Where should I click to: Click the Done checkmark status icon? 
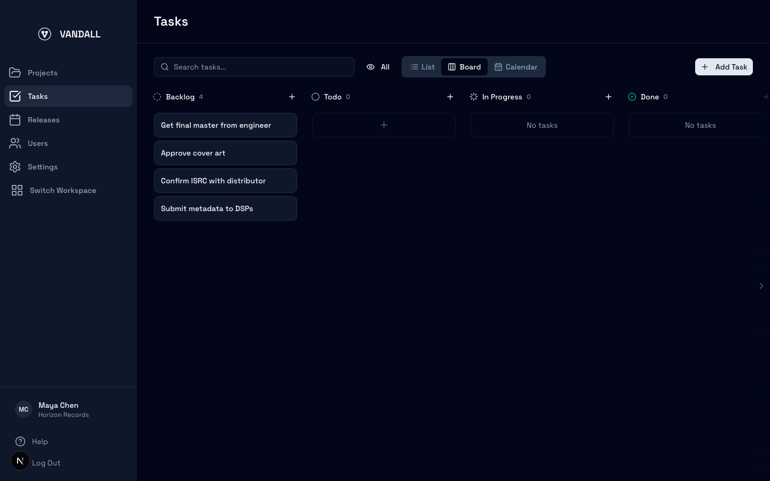coord(632,97)
